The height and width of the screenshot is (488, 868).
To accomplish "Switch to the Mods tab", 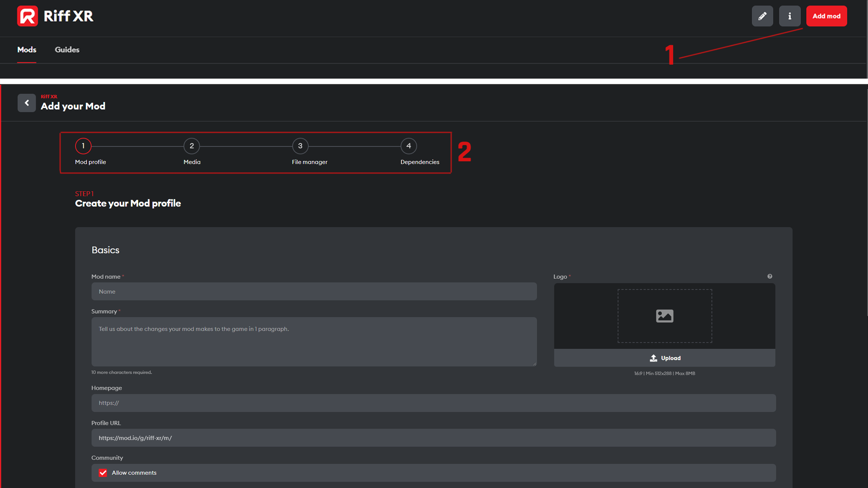I will [27, 50].
